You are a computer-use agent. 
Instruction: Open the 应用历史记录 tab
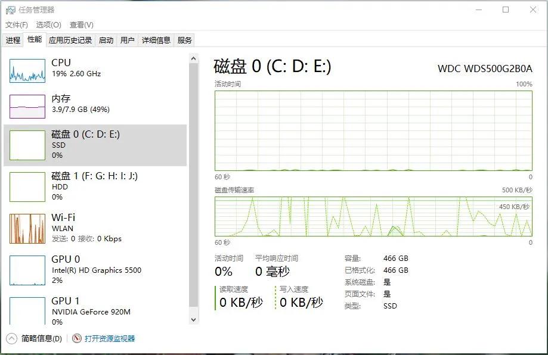click(x=70, y=40)
